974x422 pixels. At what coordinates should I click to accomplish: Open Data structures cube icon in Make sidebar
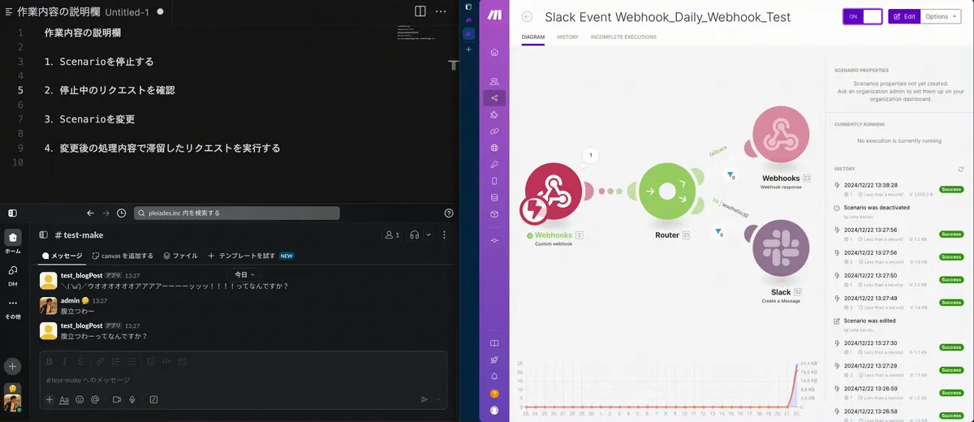[494, 214]
